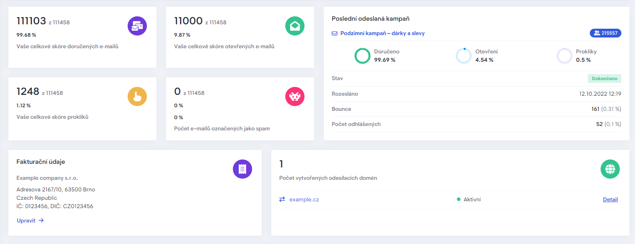Click the Dokončeno status badge
The width and height of the screenshot is (635, 244).
point(604,79)
